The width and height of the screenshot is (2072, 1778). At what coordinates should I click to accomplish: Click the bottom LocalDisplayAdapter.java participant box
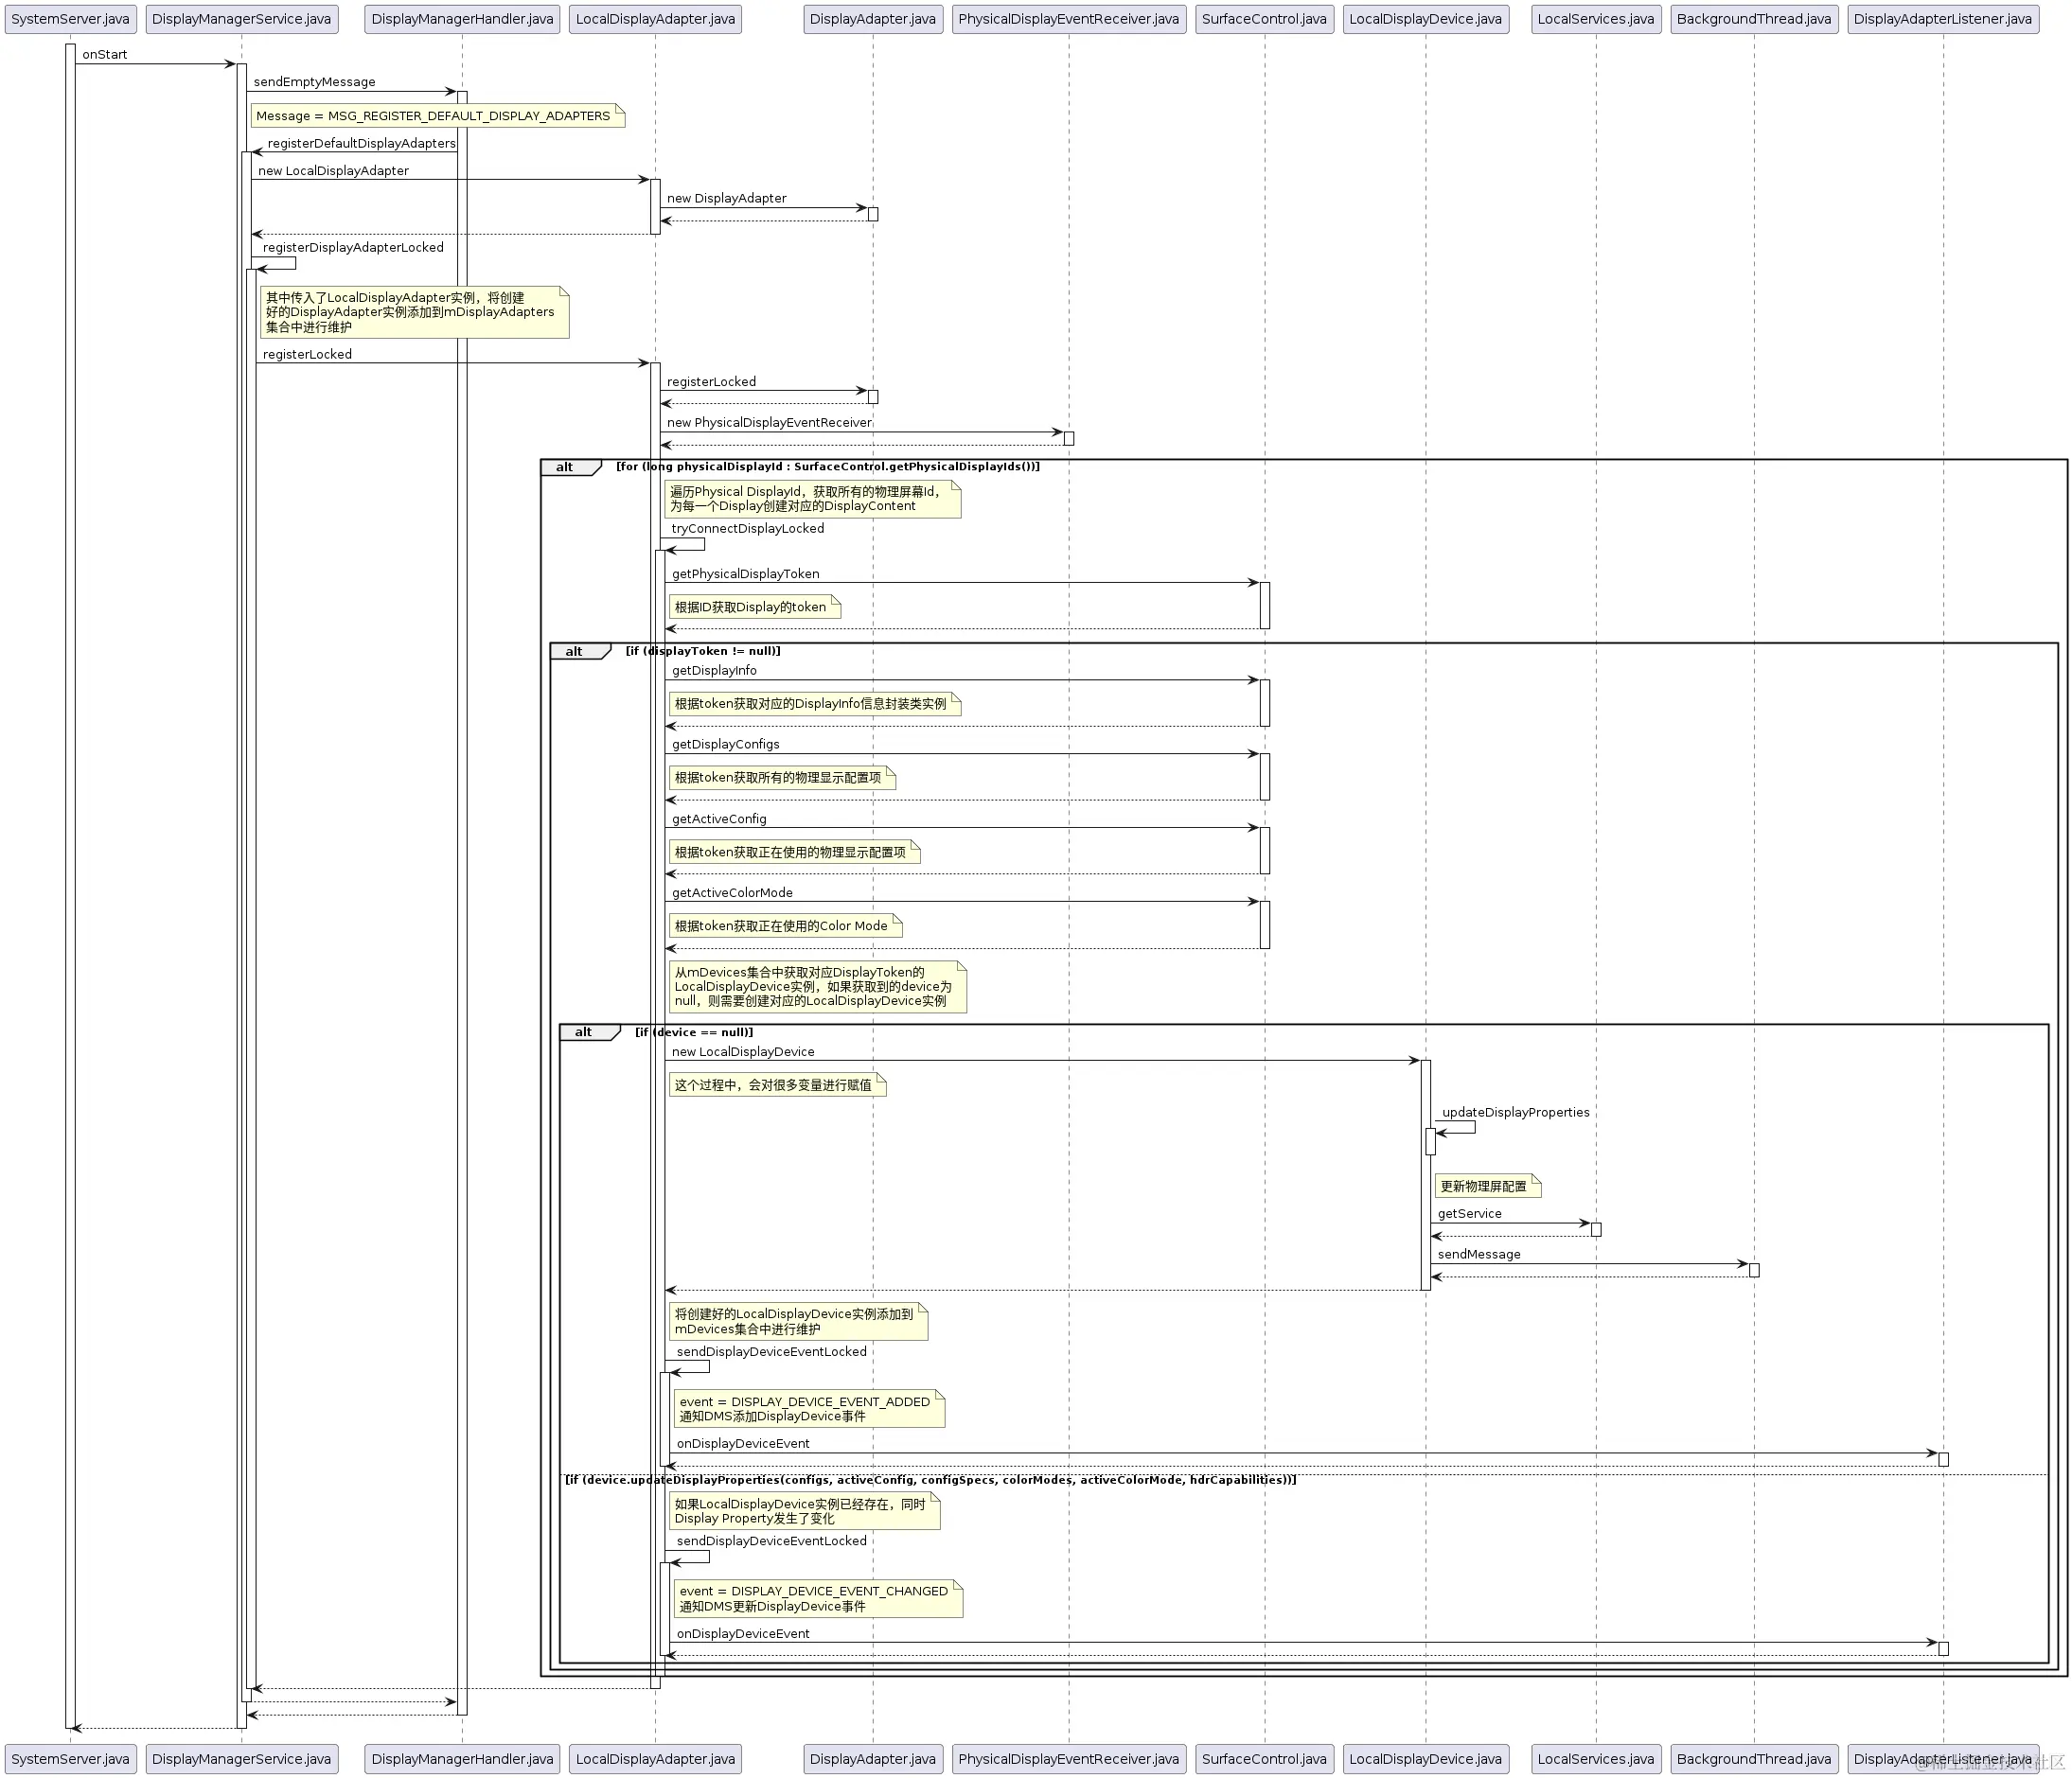655,1759
